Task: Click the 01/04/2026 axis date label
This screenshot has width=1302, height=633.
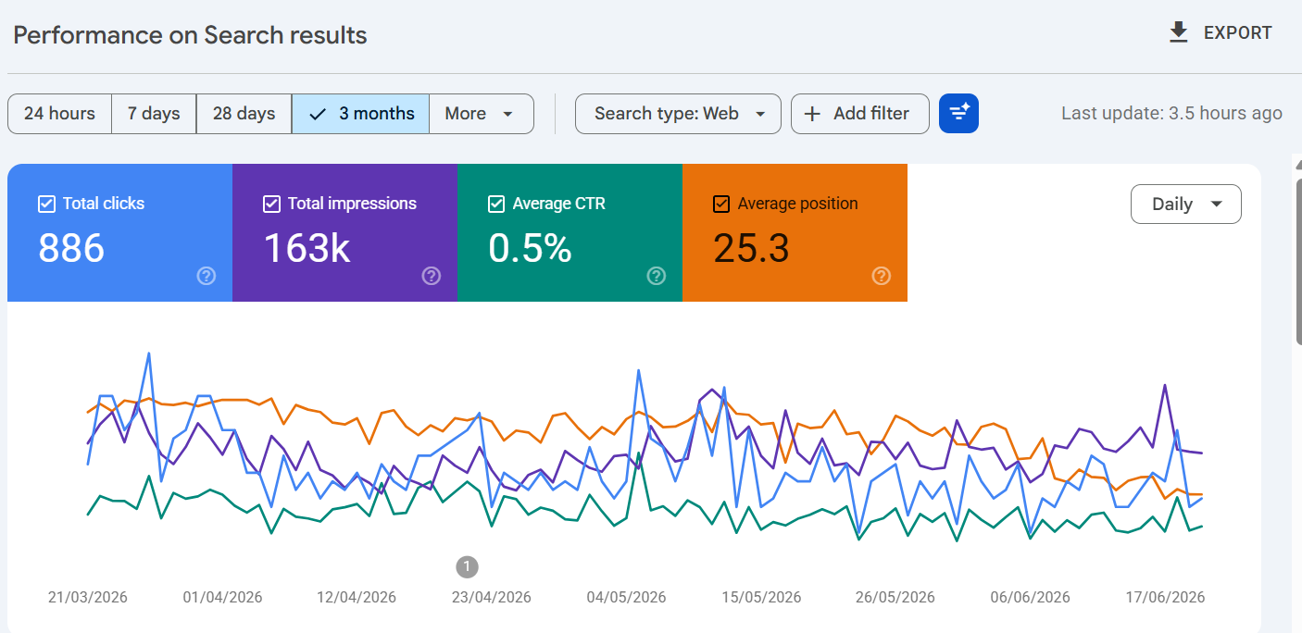Action: point(222,597)
